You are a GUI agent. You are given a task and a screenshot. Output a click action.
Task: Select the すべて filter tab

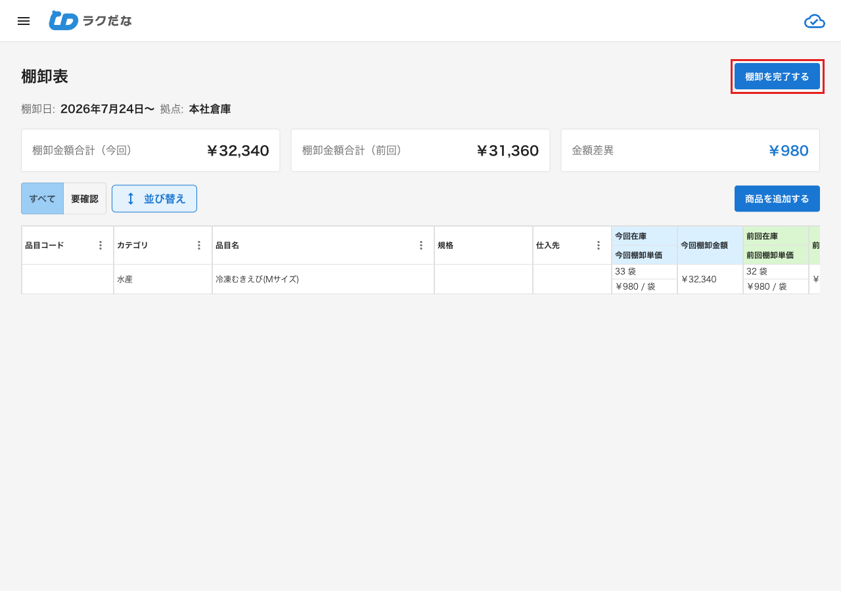click(42, 198)
